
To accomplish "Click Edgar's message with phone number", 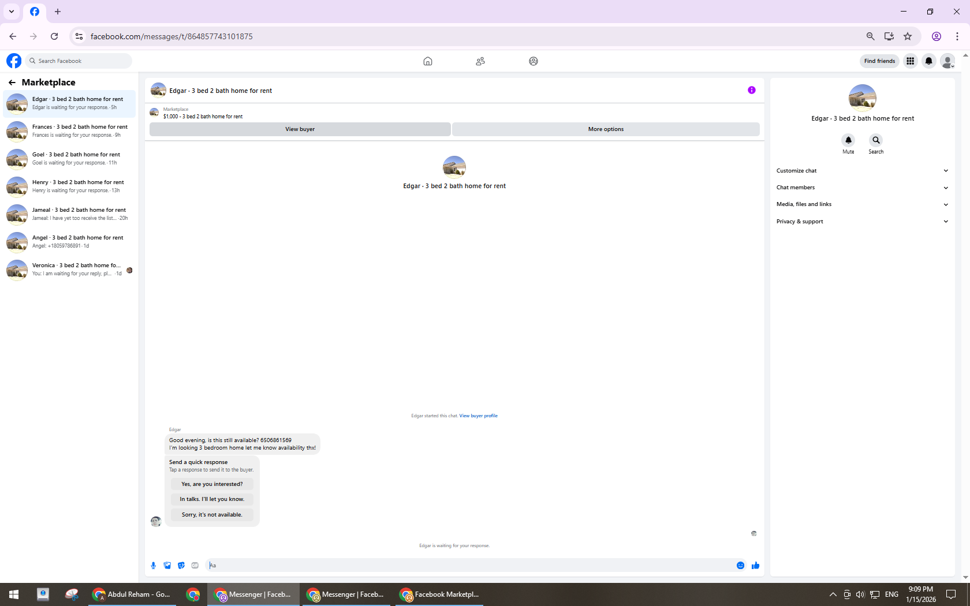I will (242, 444).
